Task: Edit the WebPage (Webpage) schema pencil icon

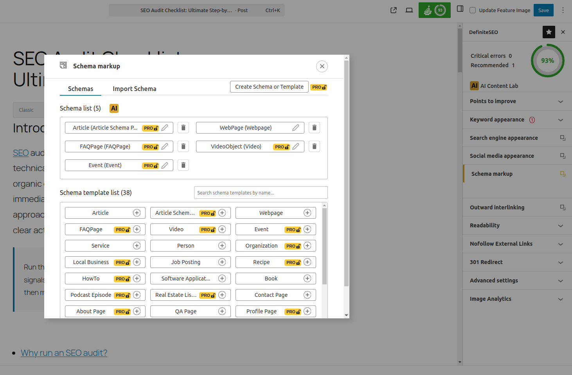Action: point(296,128)
